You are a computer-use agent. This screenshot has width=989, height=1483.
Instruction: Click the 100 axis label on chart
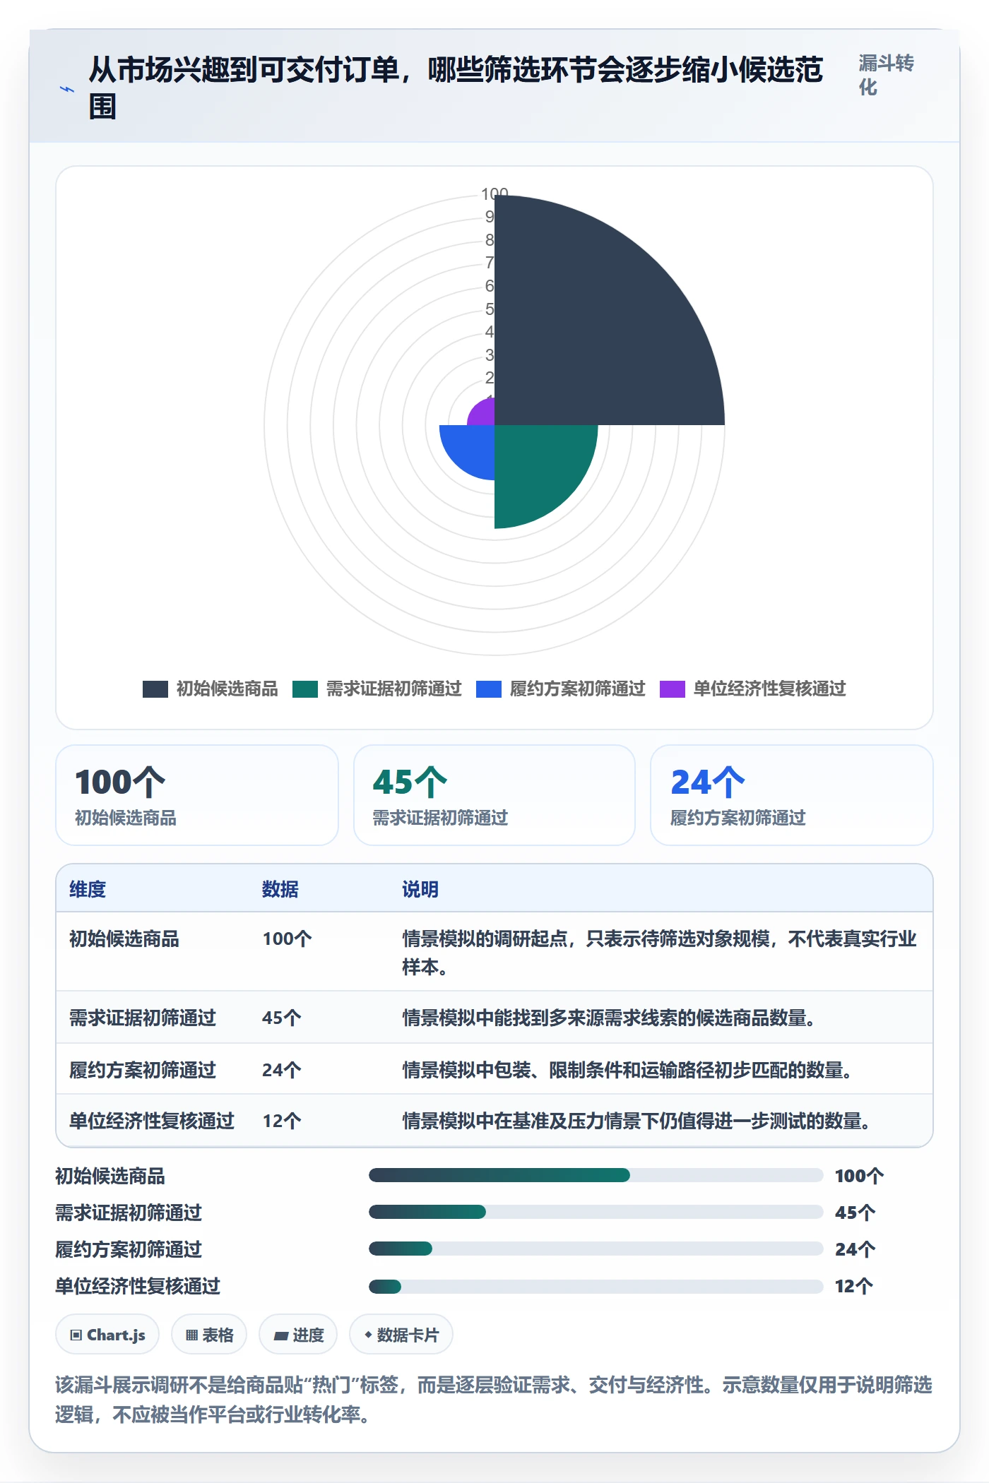click(x=494, y=193)
